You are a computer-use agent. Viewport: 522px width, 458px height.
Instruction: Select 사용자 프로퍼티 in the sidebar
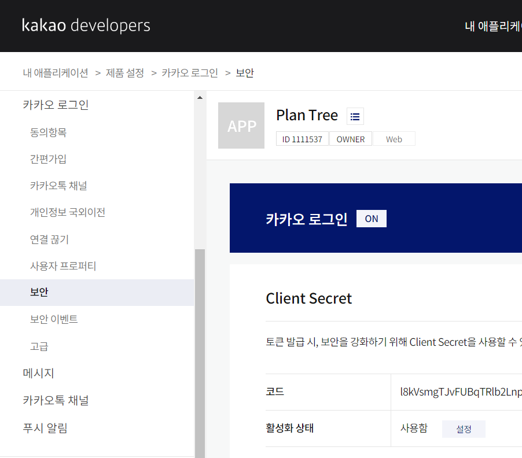pos(63,266)
